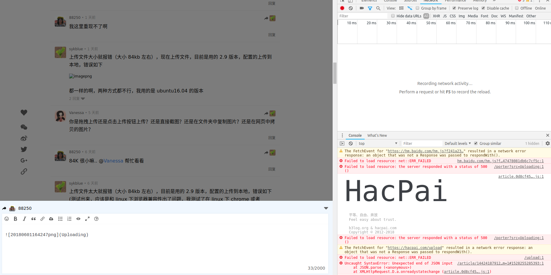Expand the 2 replies under sykblue's comment
This screenshot has height=275, width=551.
77,98
